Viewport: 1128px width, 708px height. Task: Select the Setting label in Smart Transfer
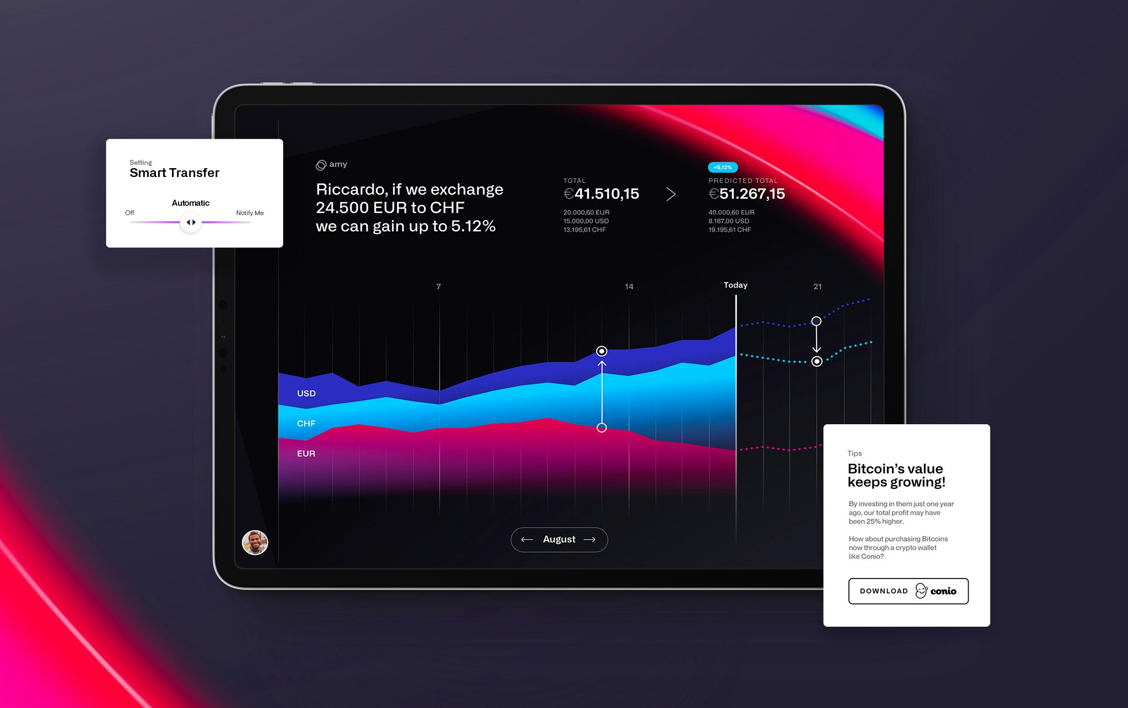coord(140,160)
